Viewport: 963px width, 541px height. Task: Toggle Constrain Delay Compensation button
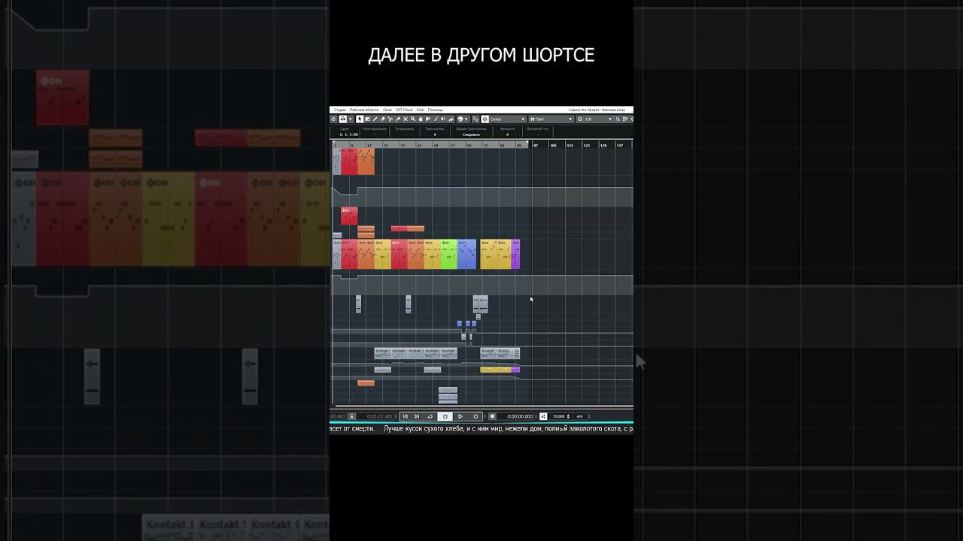click(334, 119)
